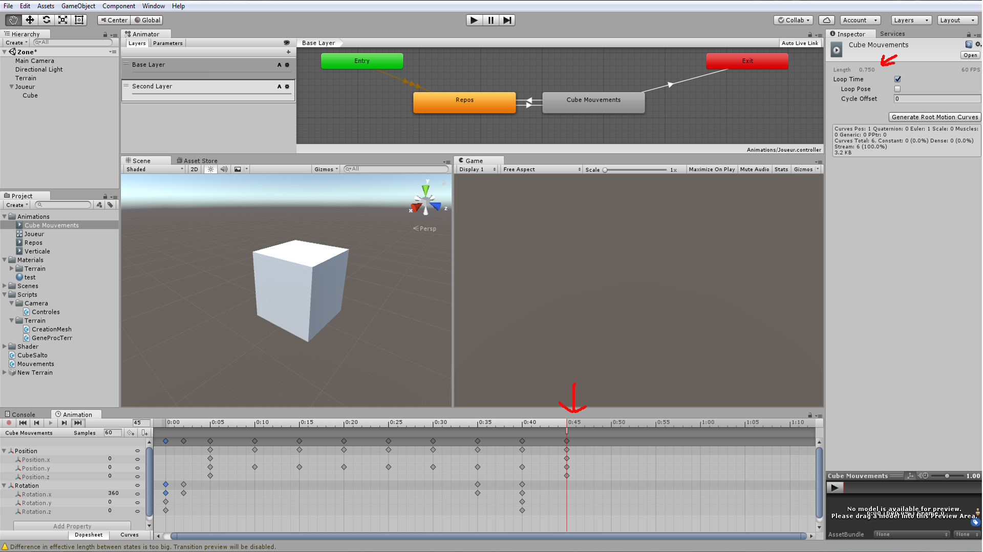This screenshot has width=983, height=552.
Task: Select the Dopesheet tab in Animation panel
Action: click(x=89, y=534)
